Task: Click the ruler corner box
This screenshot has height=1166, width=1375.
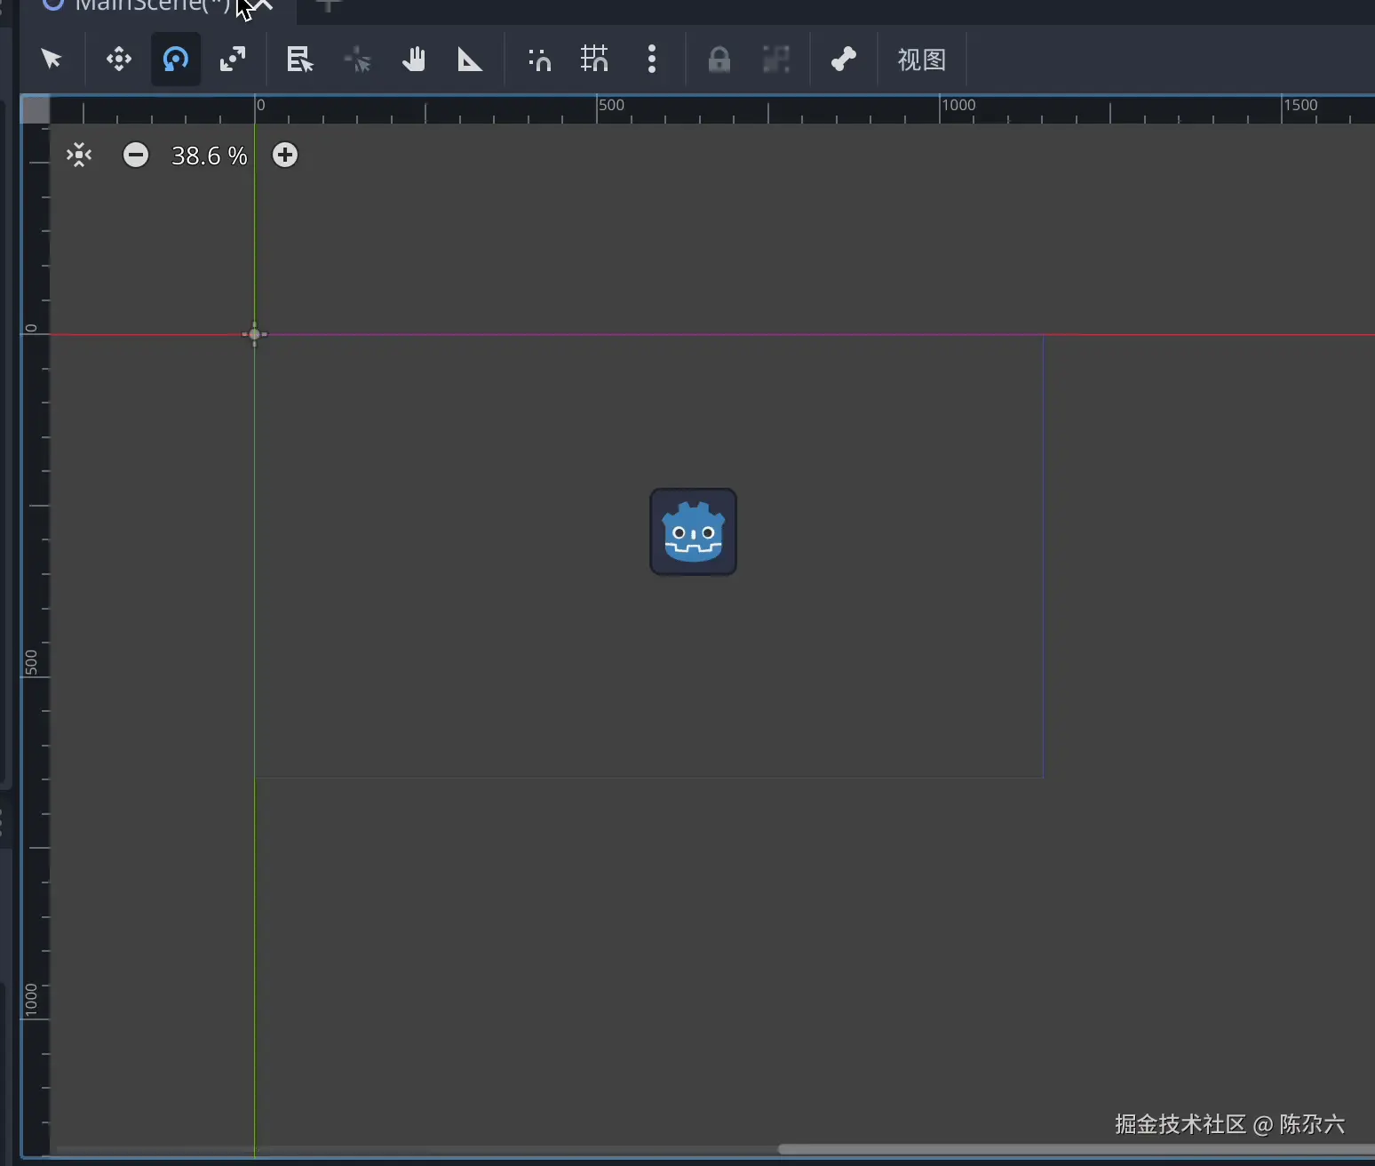Action: [36, 109]
